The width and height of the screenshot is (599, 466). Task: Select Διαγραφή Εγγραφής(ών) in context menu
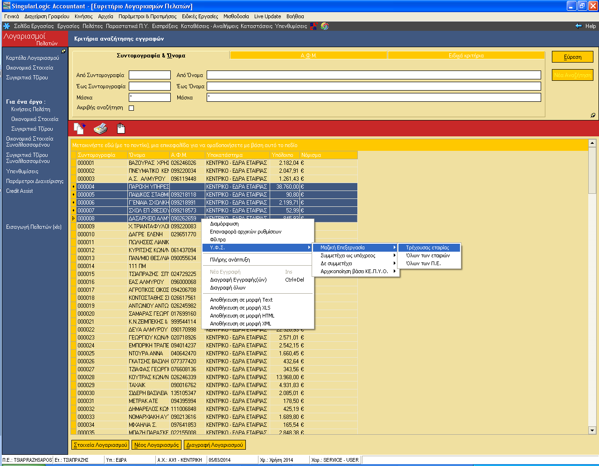point(258,280)
